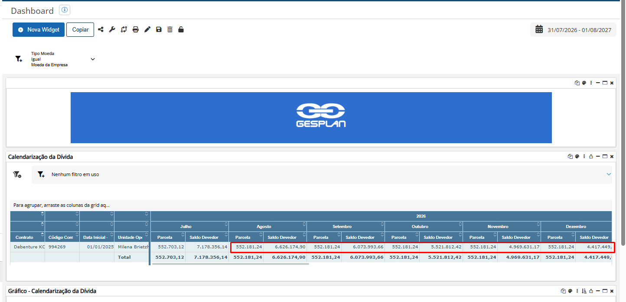Select the 01/01/2025 date cell

pos(97,247)
